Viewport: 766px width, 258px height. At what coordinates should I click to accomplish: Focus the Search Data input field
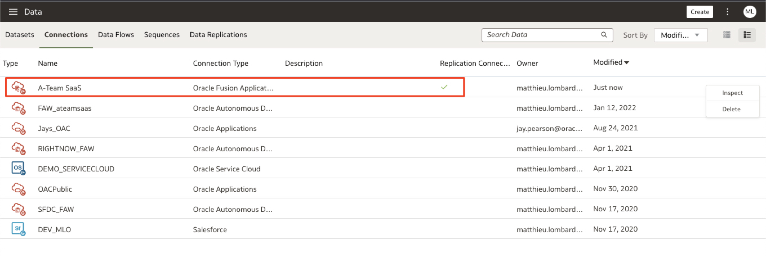click(541, 35)
